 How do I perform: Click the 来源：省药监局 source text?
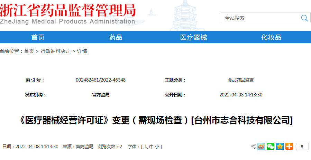[78, 147]
